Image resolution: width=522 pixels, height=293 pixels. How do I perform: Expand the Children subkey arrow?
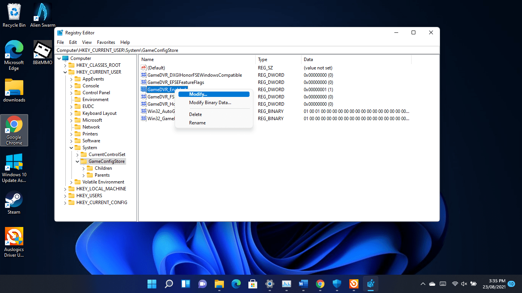[x=84, y=168]
